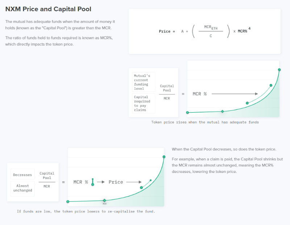The width and height of the screenshot is (290, 225).
Task: Click the topmost green dot on upper curve
Action: 279,70
